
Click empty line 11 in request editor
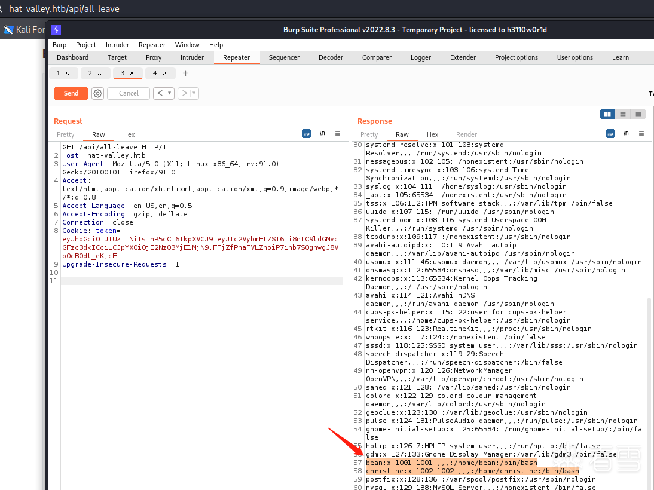click(x=202, y=281)
